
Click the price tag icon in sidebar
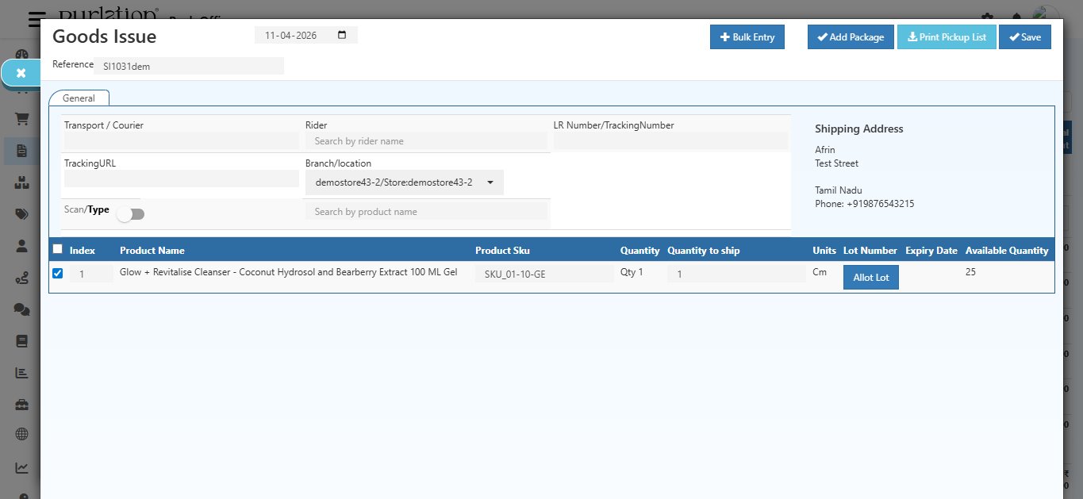(x=21, y=213)
